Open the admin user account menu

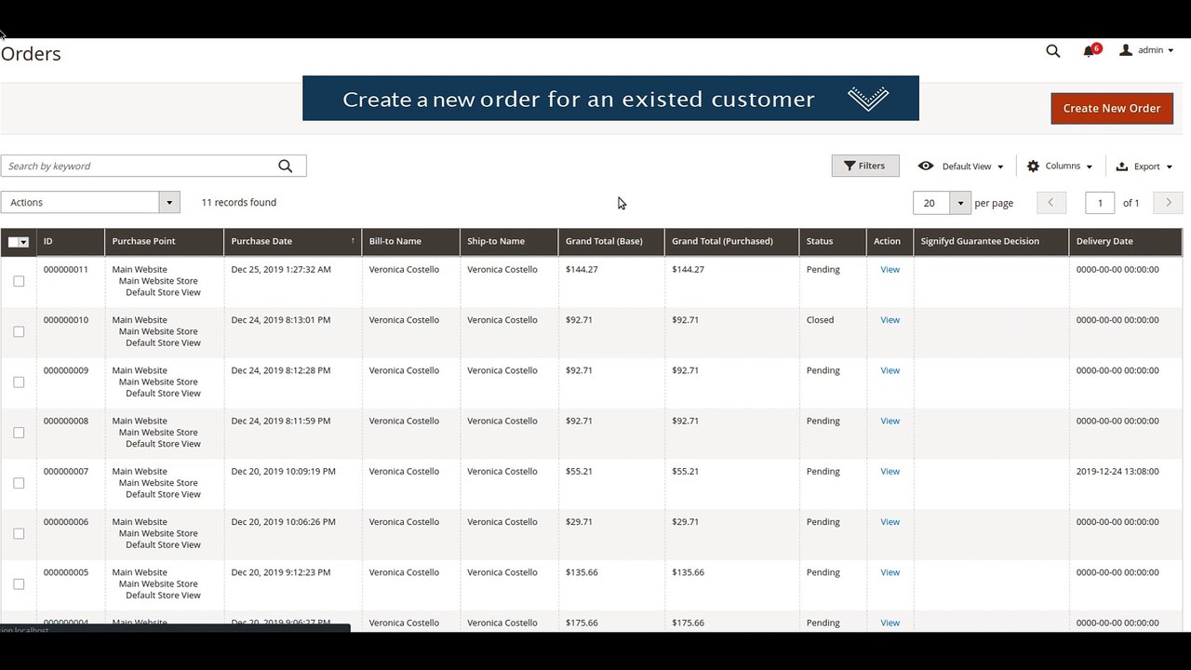pyautogui.click(x=1146, y=50)
